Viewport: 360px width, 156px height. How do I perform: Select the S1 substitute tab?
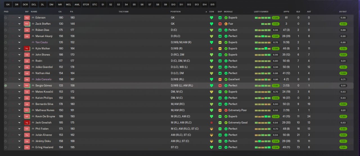tap(103, 5)
